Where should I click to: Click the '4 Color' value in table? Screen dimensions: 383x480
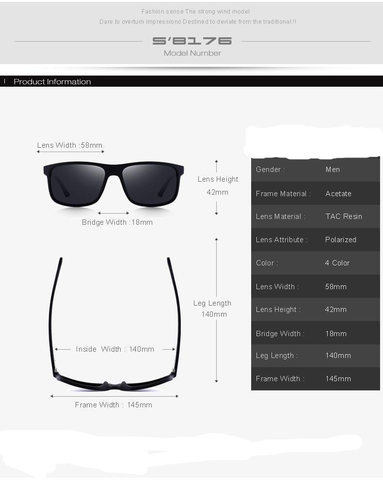click(337, 263)
